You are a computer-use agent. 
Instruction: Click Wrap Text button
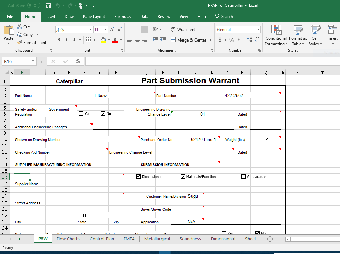(183, 29)
